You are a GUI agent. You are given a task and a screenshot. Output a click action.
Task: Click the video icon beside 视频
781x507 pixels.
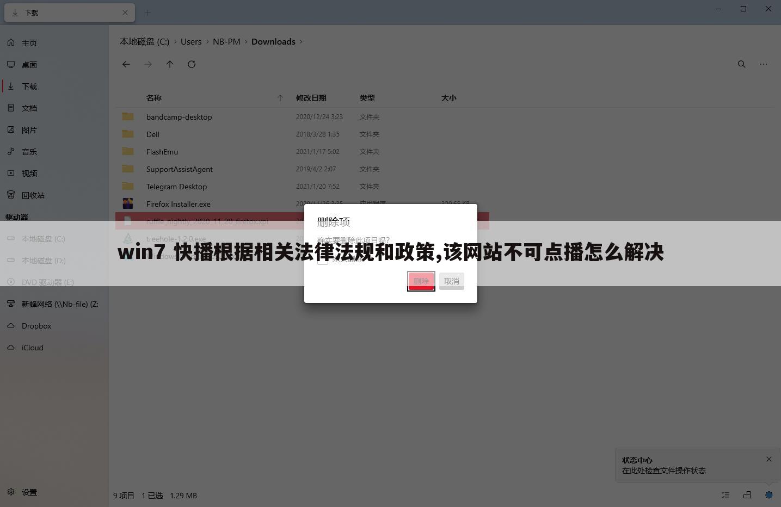(x=11, y=173)
